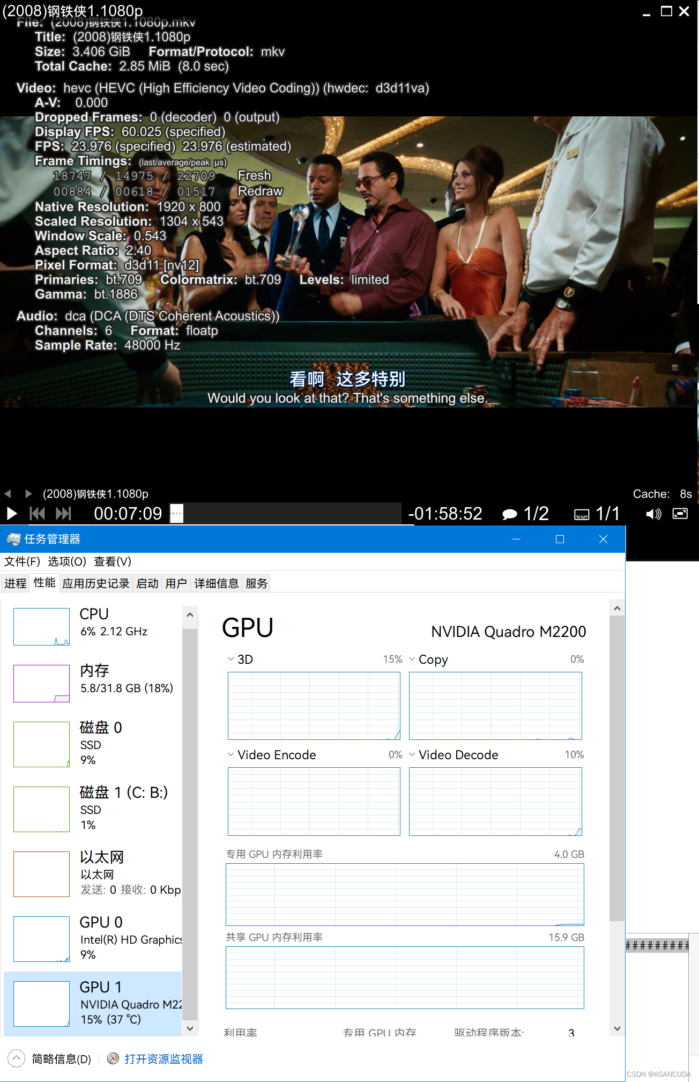This screenshot has width=699, height=1082.
Task: Cycle audio track speech bubble icon
Action: pyautogui.click(x=509, y=514)
